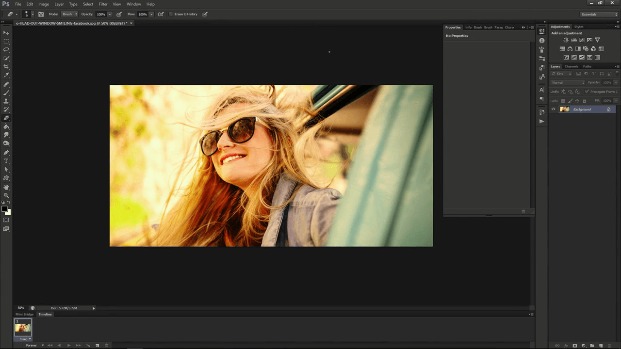Select frame 1 thumbnail in Timeline

(x=23, y=328)
